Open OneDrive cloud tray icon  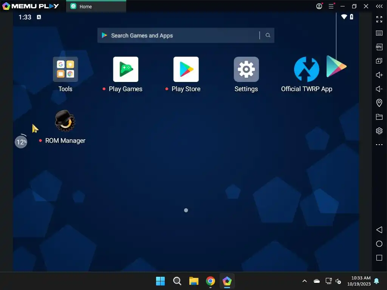(317, 281)
